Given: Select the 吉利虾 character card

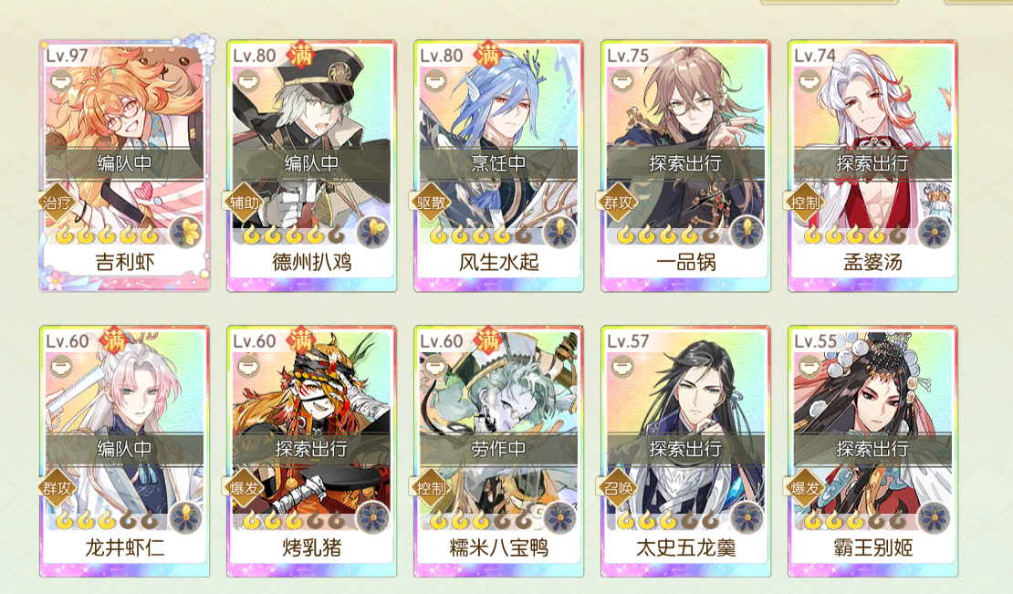Looking at the screenshot, I should coord(125,166).
